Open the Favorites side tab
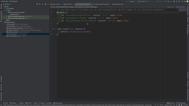The image size is (189, 106). point(1,87)
